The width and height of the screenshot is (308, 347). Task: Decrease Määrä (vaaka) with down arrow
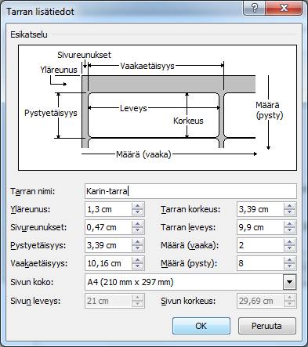tap(289, 248)
